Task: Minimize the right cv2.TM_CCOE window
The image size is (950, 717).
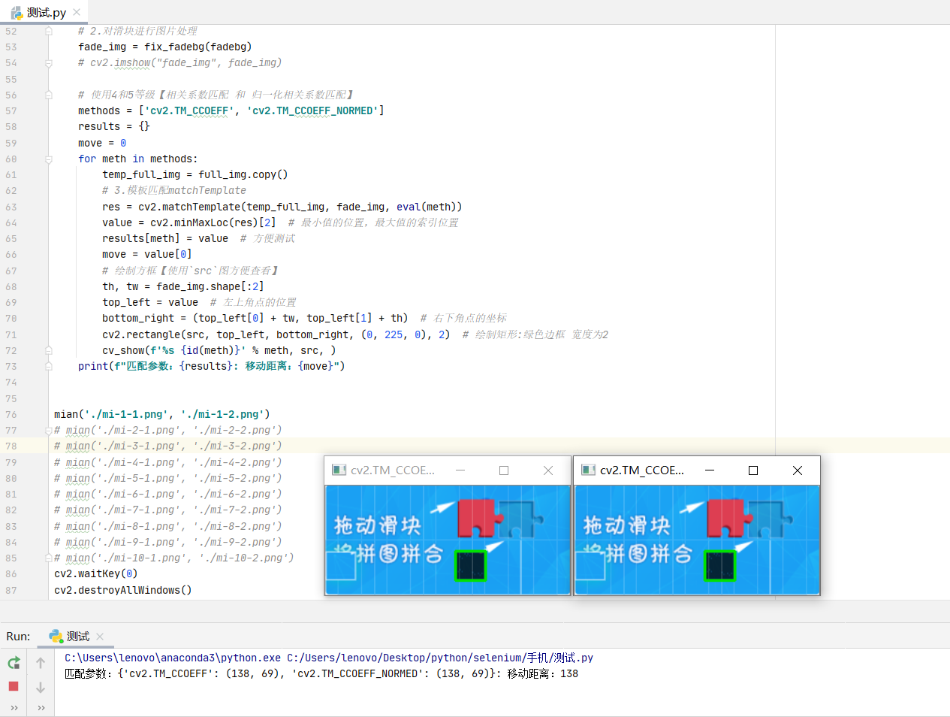Action: pos(710,470)
